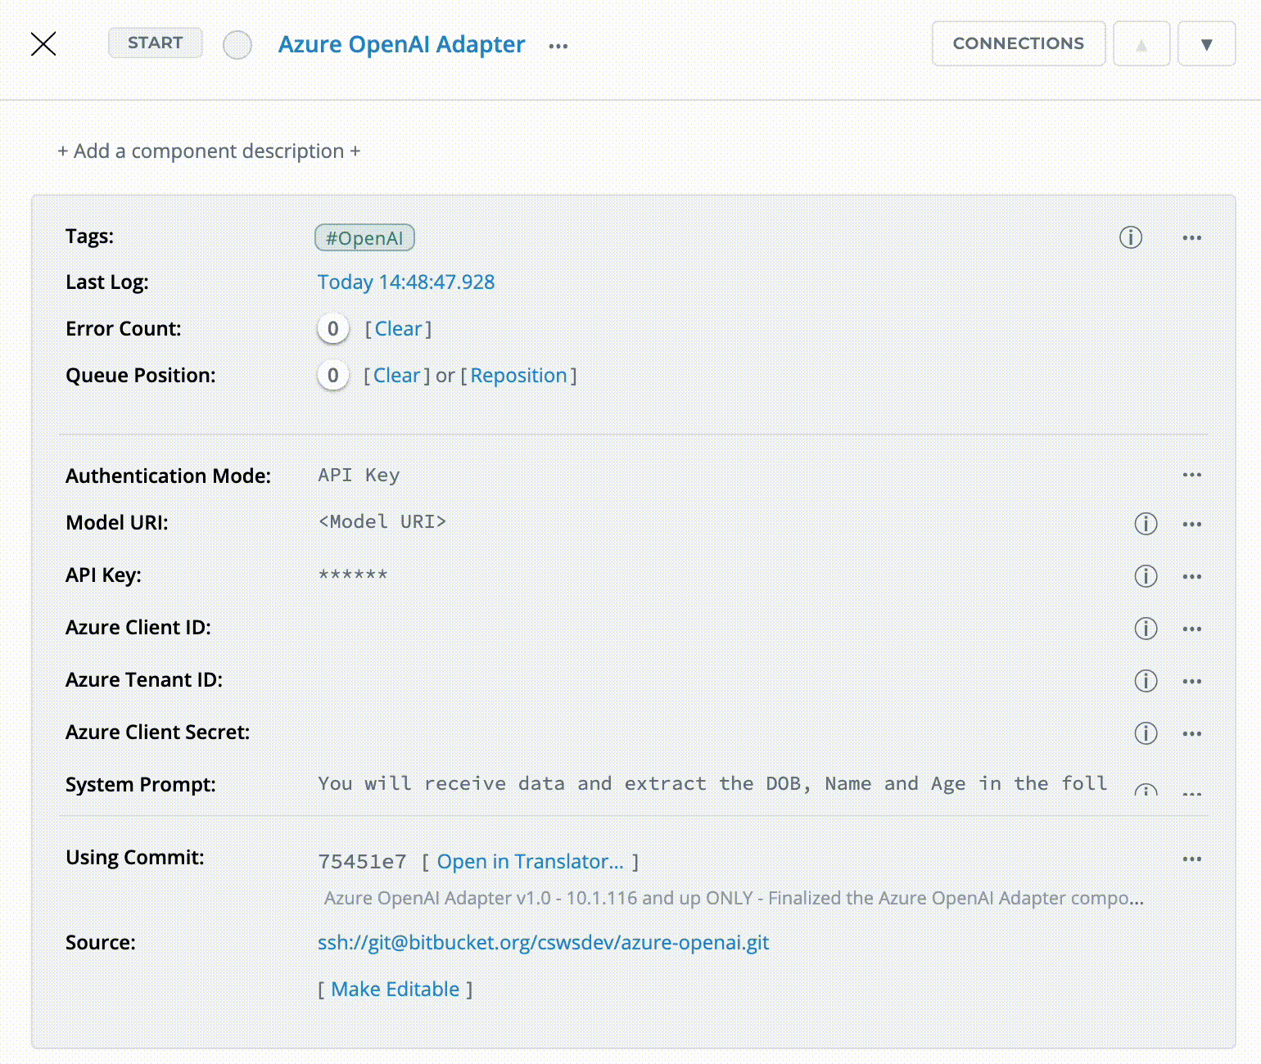Show info for Azure Client ID

point(1146,629)
